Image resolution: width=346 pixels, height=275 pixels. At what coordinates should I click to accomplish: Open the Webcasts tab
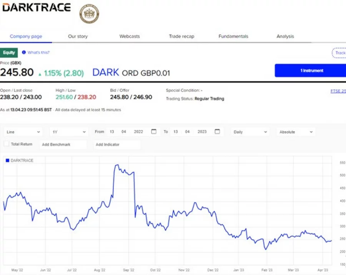pos(130,36)
